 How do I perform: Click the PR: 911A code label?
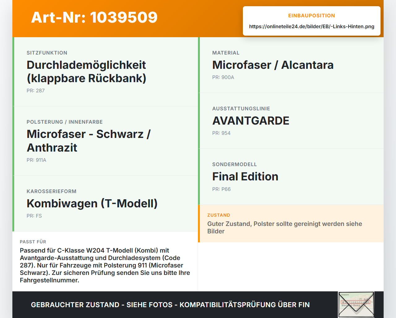[37, 160]
